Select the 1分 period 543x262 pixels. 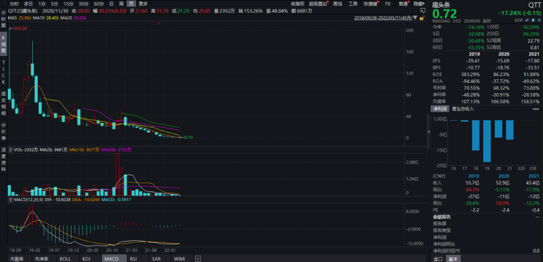tap(42, 4)
